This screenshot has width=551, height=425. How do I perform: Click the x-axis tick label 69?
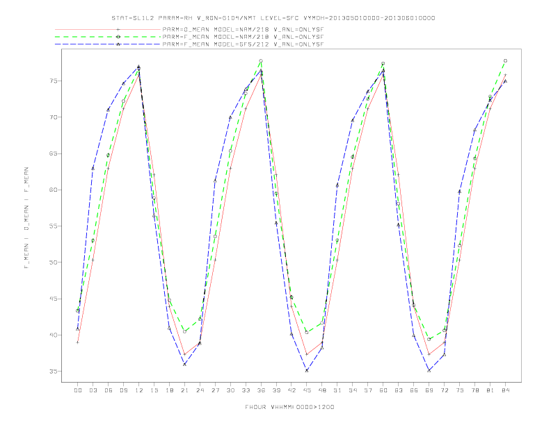coord(429,390)
